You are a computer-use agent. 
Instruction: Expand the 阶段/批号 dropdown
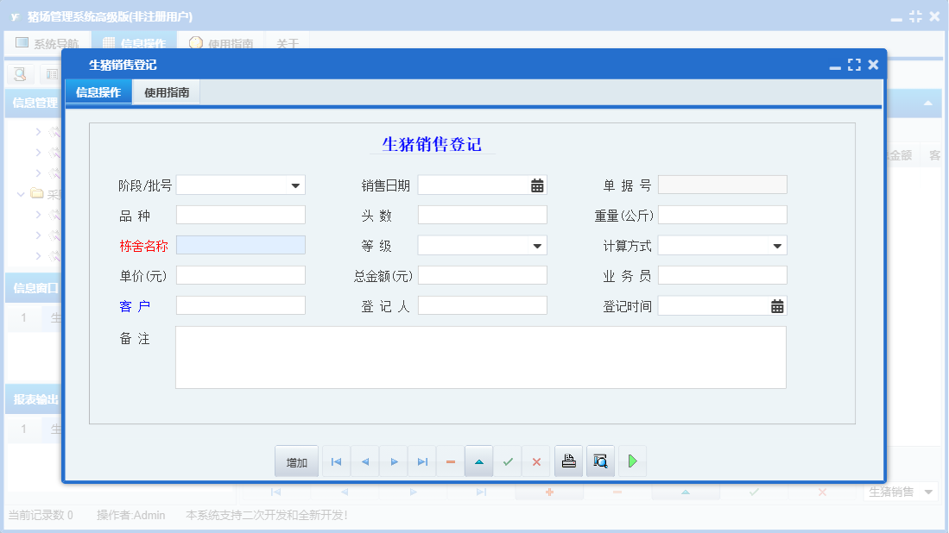click(x=295, y=185)
